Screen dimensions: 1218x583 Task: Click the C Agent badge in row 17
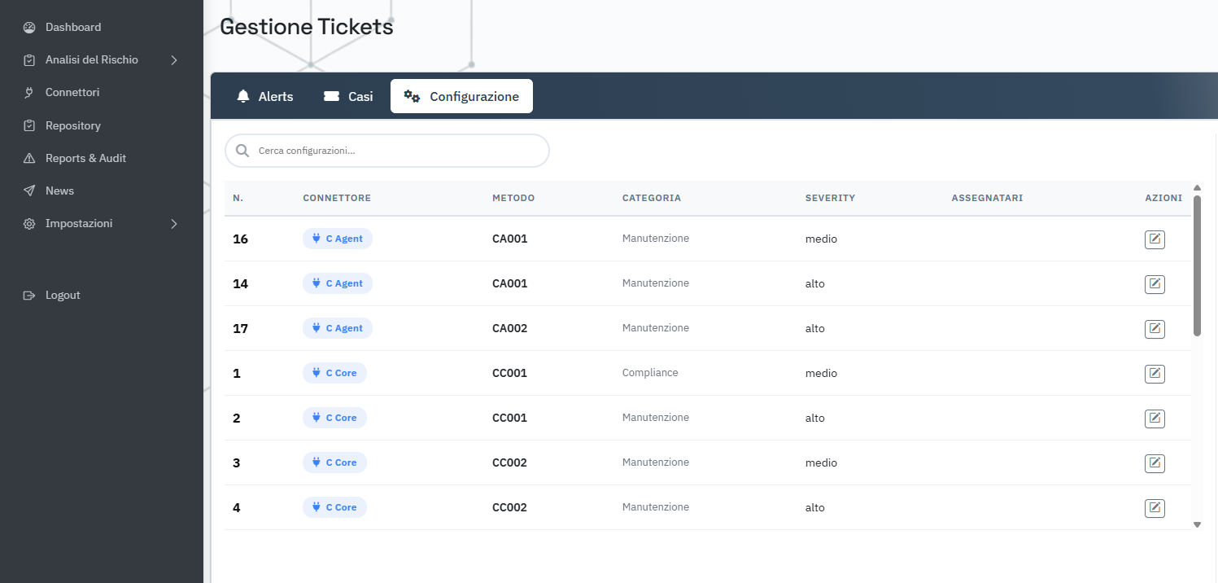pyautogui.click(x=338, y=328)
